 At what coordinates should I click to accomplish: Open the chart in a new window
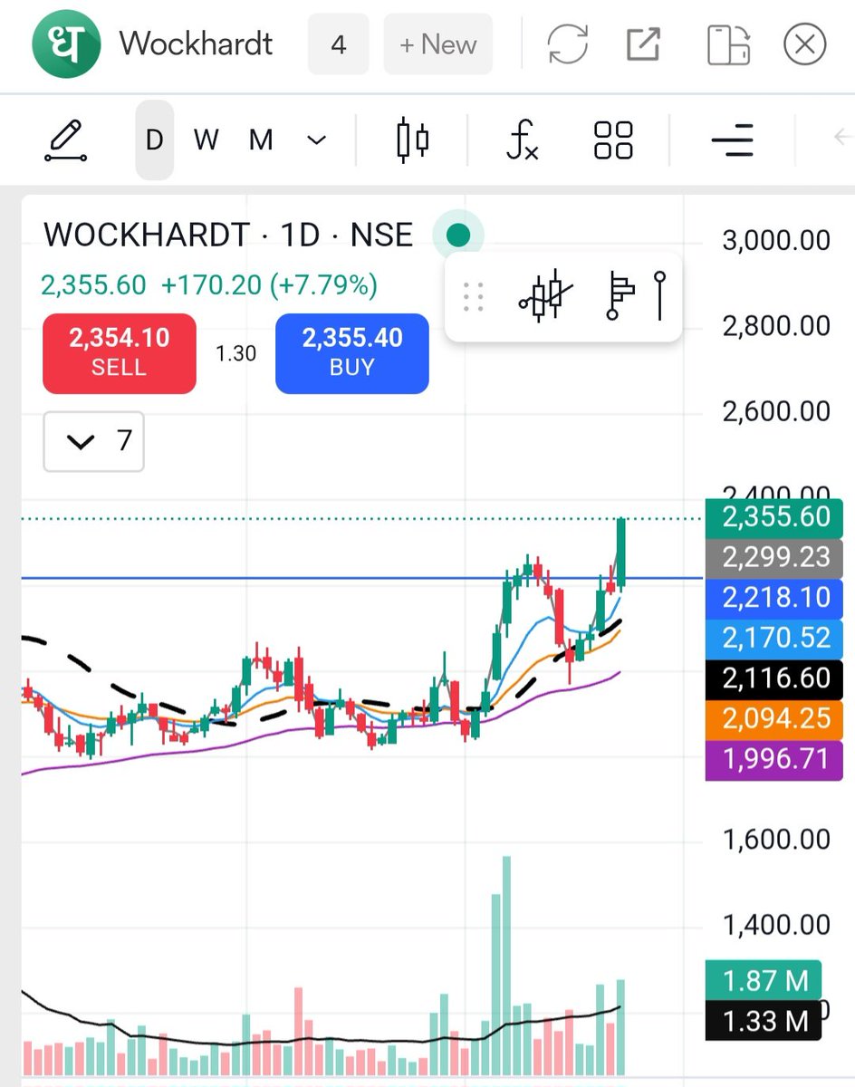pyautogui.click(x=643, y=44)
